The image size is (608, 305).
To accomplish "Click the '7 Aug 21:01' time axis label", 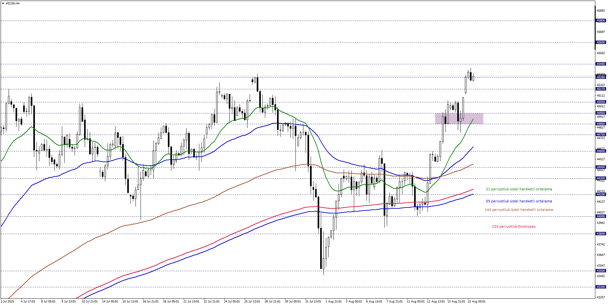I will [394, 302].
